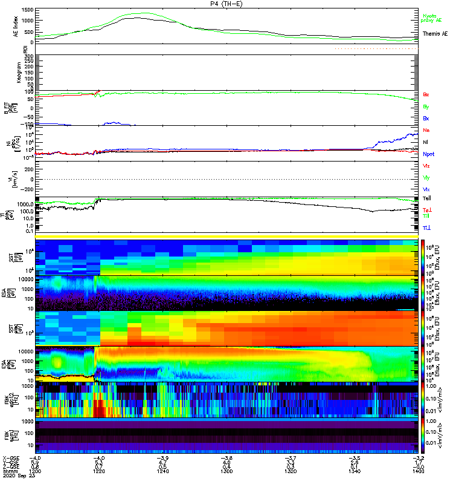Click the "ESA elec [eV]" axis label
Viewport: 453px width, 484px height.
[8, 364]
